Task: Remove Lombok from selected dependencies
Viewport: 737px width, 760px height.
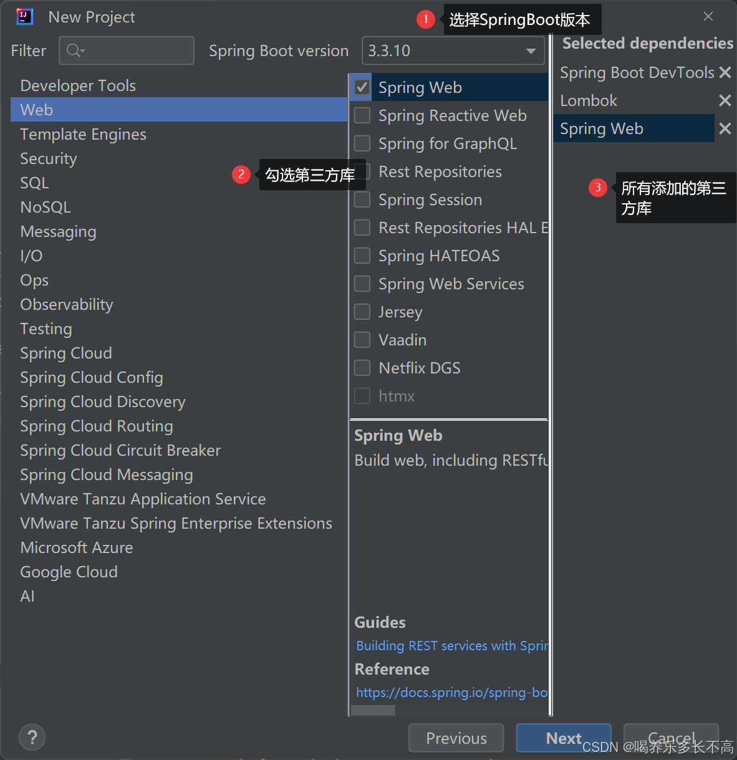Action: [725, 100]
